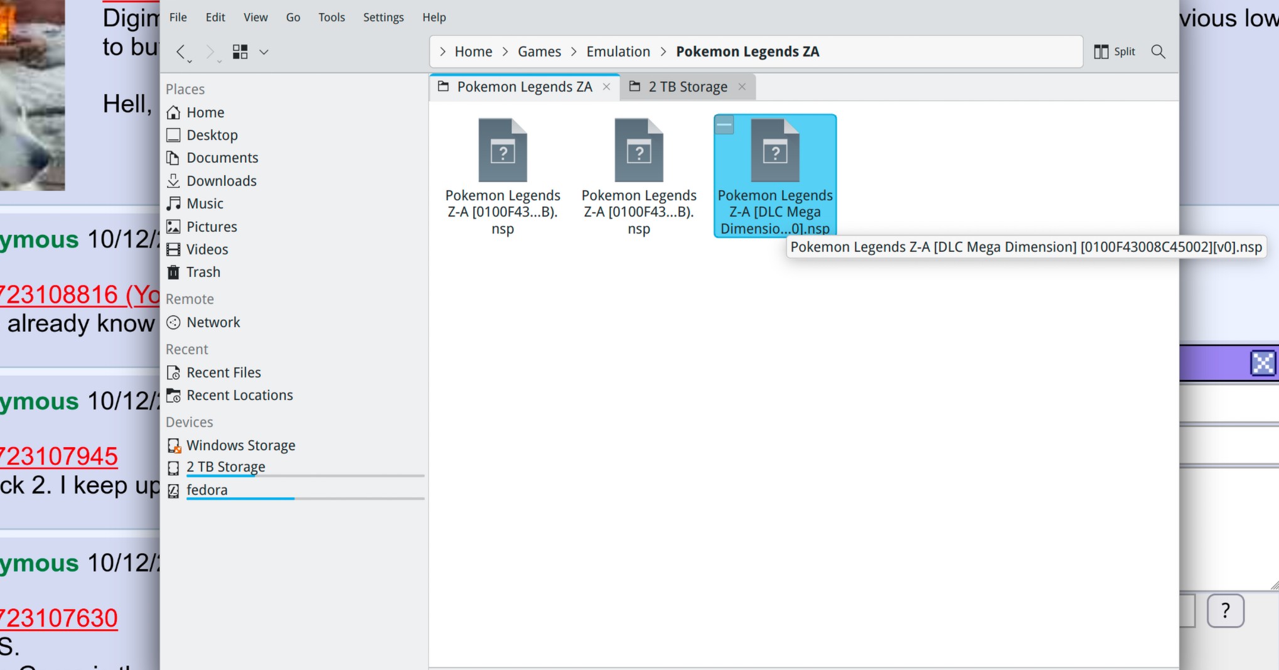Screen dimensions: 1279x670
Task: Toggle Split view
Action: [x=1115, y=51]
